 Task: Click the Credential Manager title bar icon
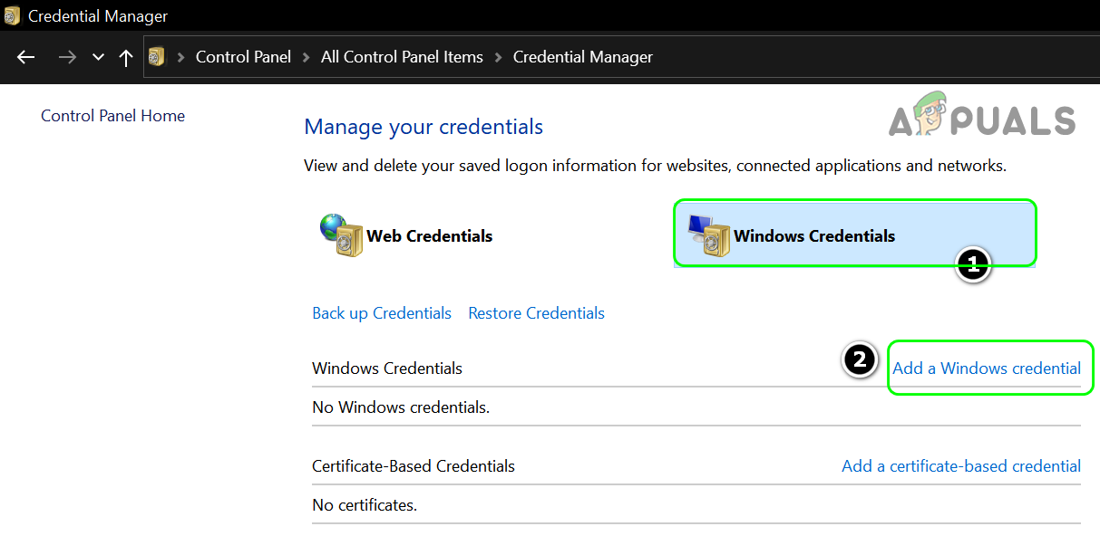point(12,16)
